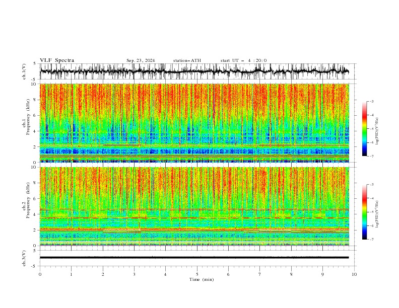
Task: Click the time axis tick label '5'
Action: (x=197, y=274)
